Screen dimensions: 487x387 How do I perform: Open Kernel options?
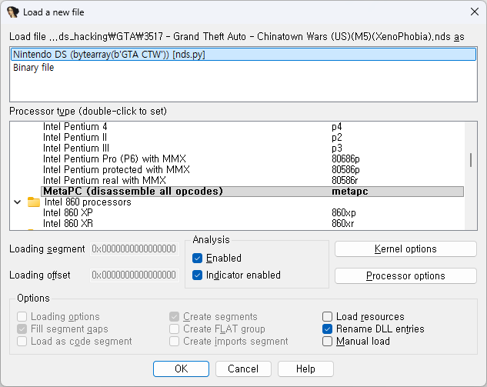(x=405, y=249)
